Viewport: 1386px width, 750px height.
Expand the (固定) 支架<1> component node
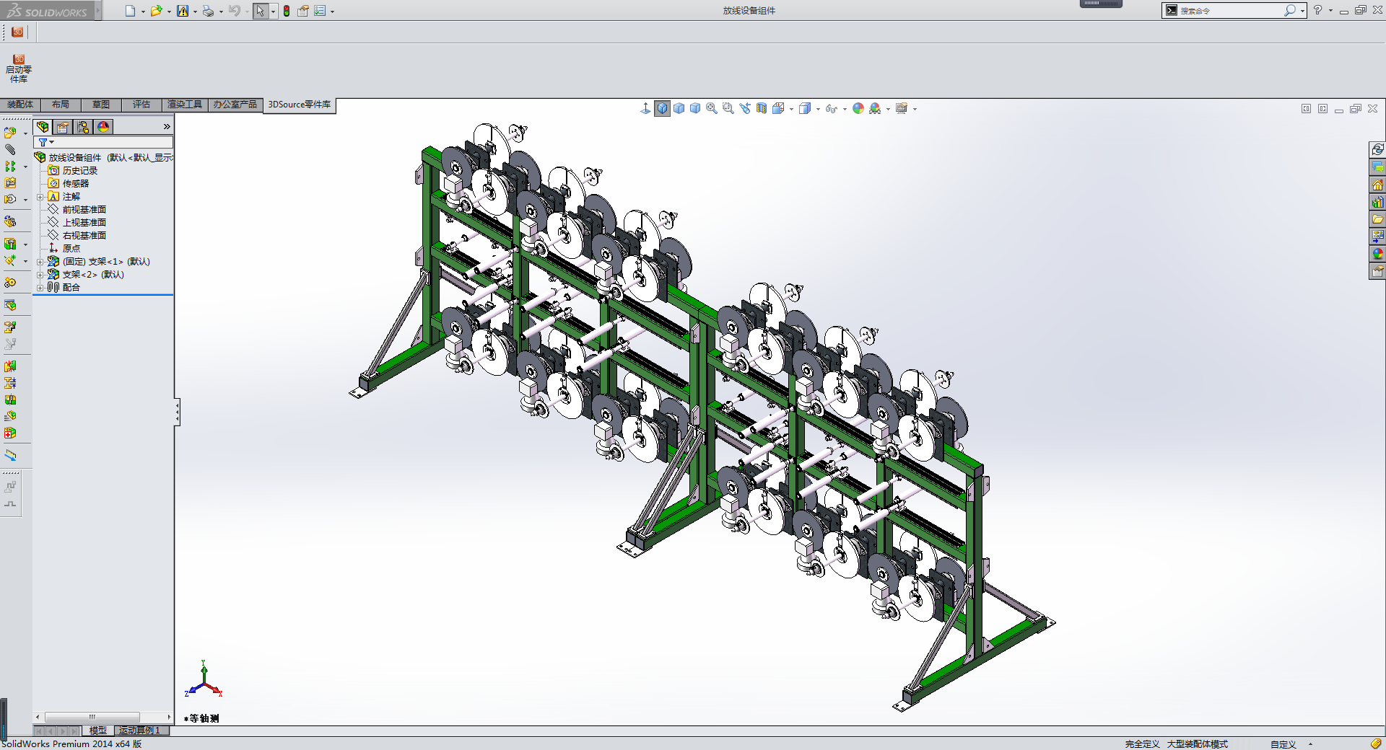(40, 262)
